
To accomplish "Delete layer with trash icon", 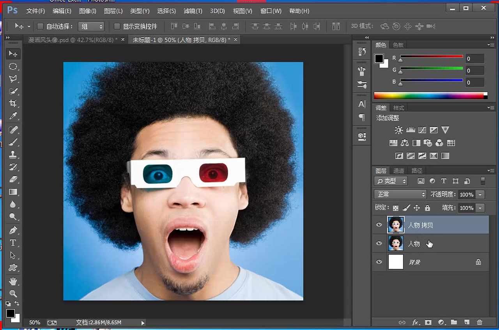I will [x=480, y=322].
